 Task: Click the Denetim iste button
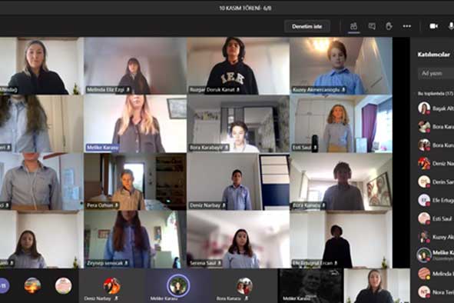[x=307, y=27]
